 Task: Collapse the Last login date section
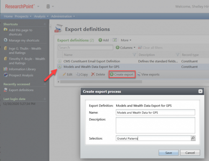pos(45,99)
